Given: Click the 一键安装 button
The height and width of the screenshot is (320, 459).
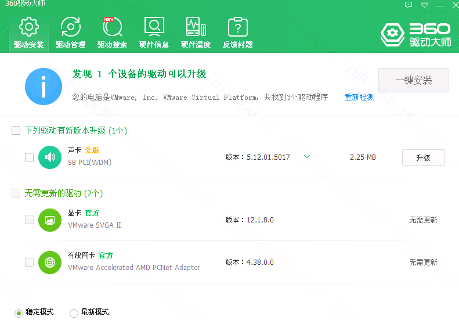Looking at the screenshot, I should pyautogui.click(x=414, y=80).
